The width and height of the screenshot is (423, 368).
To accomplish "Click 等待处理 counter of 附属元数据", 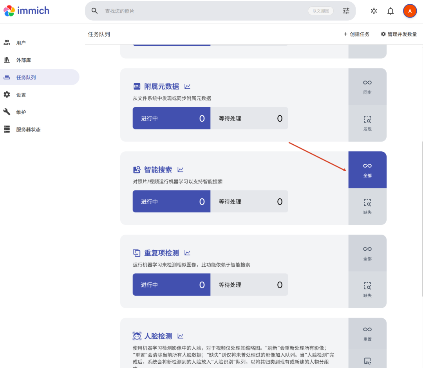I will click(249, 118).
